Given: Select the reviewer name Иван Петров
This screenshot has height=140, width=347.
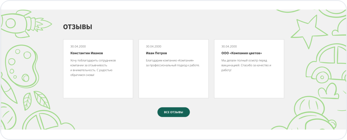Looking at the screenshot, I should coord(156,53).
